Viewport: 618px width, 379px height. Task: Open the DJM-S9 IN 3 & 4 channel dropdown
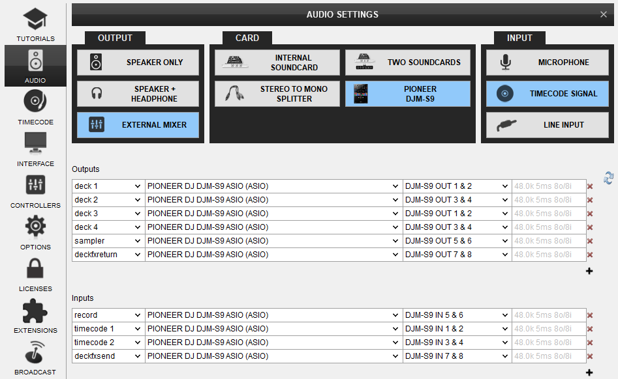457,343
